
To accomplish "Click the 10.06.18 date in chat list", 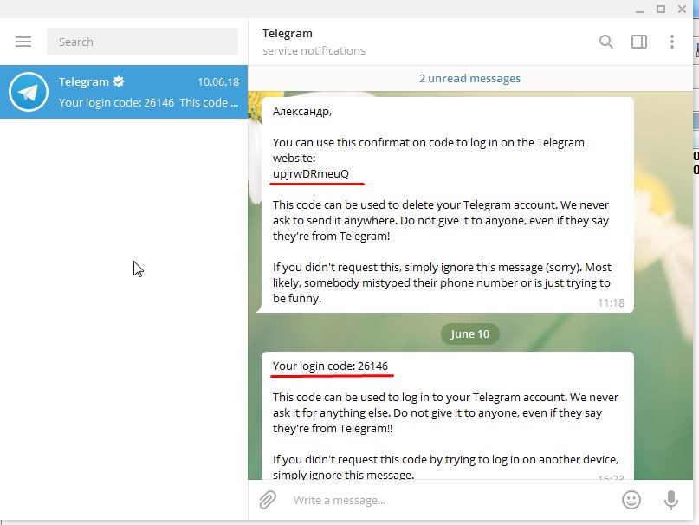I will 218,82.
